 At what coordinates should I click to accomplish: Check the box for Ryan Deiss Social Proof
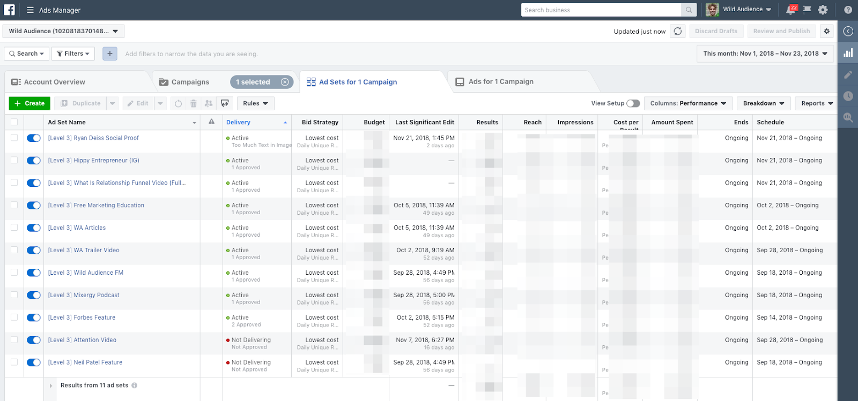[14, 138]
